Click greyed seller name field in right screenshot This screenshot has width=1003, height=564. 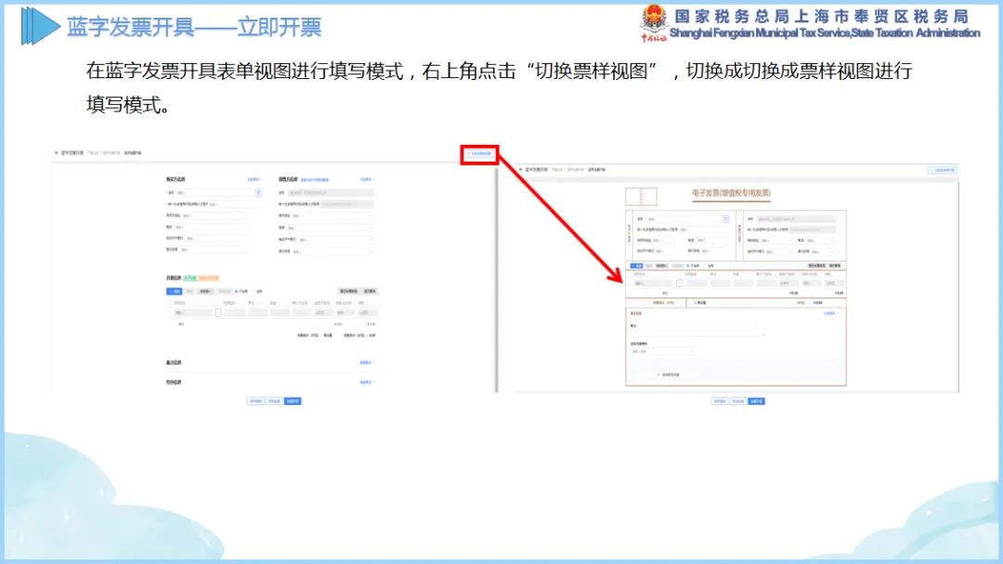click(797, 219)
